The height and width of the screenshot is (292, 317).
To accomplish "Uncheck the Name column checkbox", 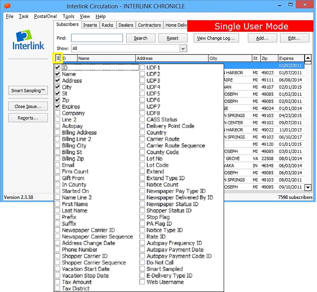I will pyautogui.click(x=57, y=74).
